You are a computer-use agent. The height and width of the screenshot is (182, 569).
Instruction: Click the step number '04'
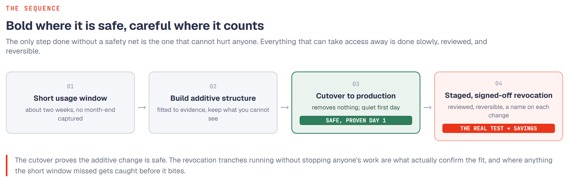coord(499,83)
